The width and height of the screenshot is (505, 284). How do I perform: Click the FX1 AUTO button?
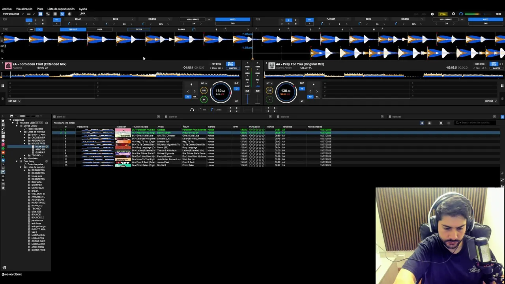coord(233,19)
